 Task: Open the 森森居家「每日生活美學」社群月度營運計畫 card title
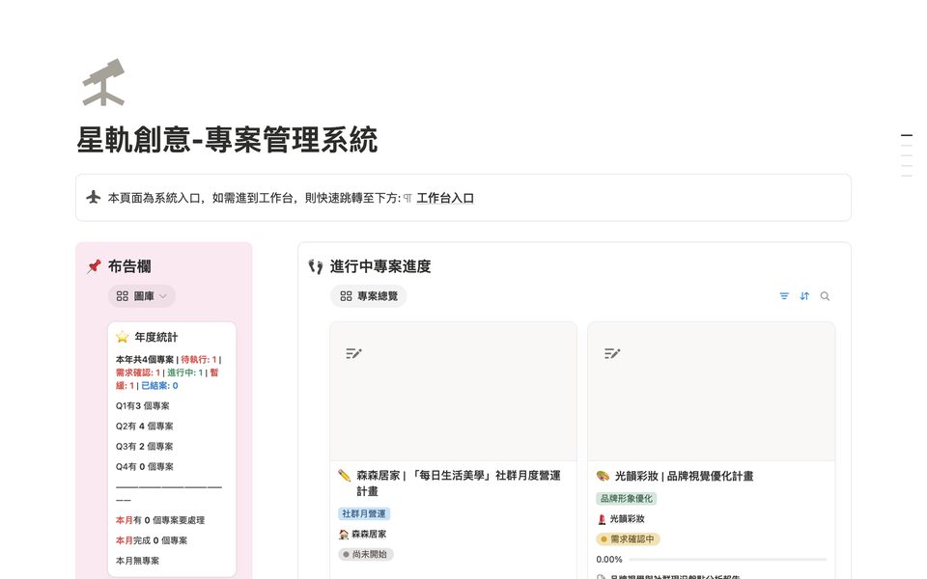pyautogui.click(x=458, y=483)
